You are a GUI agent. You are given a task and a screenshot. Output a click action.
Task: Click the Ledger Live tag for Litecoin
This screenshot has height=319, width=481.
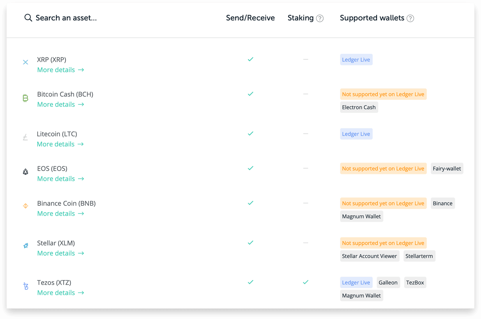point(356,134)
